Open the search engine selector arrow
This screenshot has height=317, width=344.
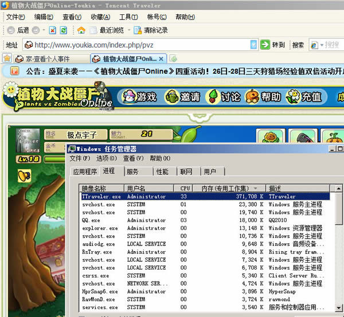[x=322, y=45]
